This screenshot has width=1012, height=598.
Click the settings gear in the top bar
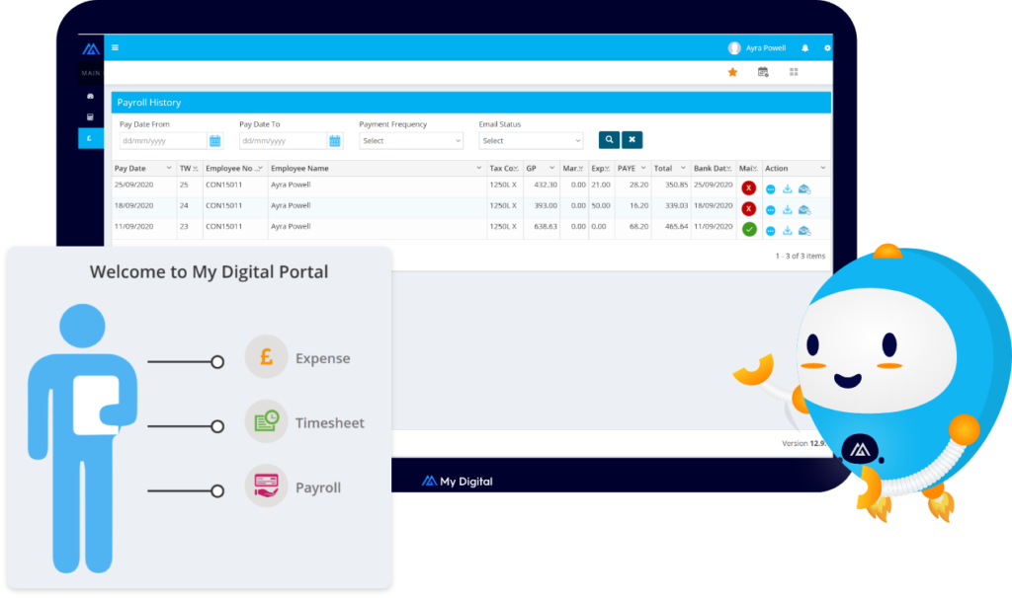pyautogui.click(x=827, y=47)
